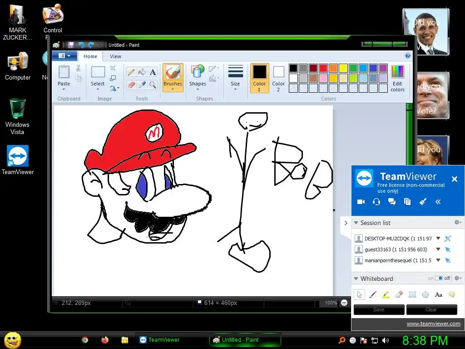Click the Resize icon in Image group
This screenshot has width=465, height=349.
(113, 78)
